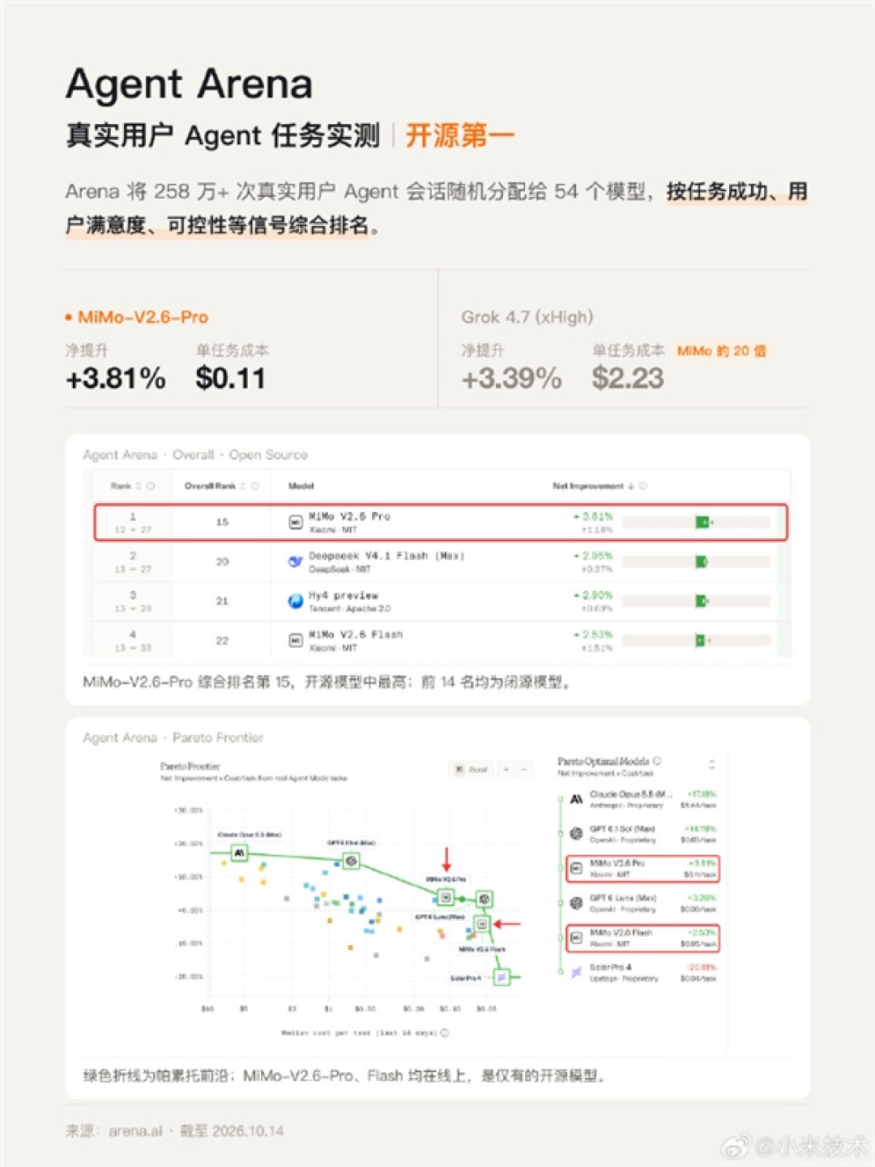Click the Xiaomi logo beside MiMo V2.6 Pro row
This screenshot has height=1167, width=875.
[x=296, y=523]
